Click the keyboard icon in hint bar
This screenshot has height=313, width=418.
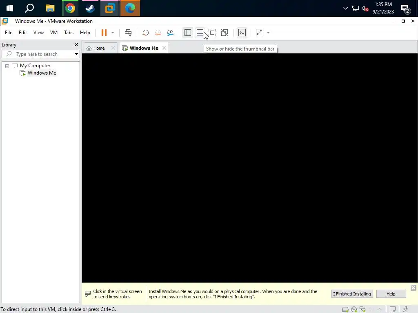click(88, 294)
